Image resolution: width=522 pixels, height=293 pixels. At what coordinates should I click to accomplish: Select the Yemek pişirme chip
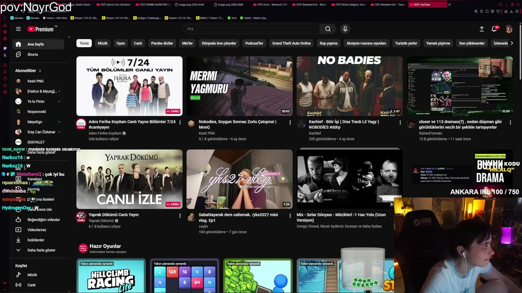tap(438, 43)
